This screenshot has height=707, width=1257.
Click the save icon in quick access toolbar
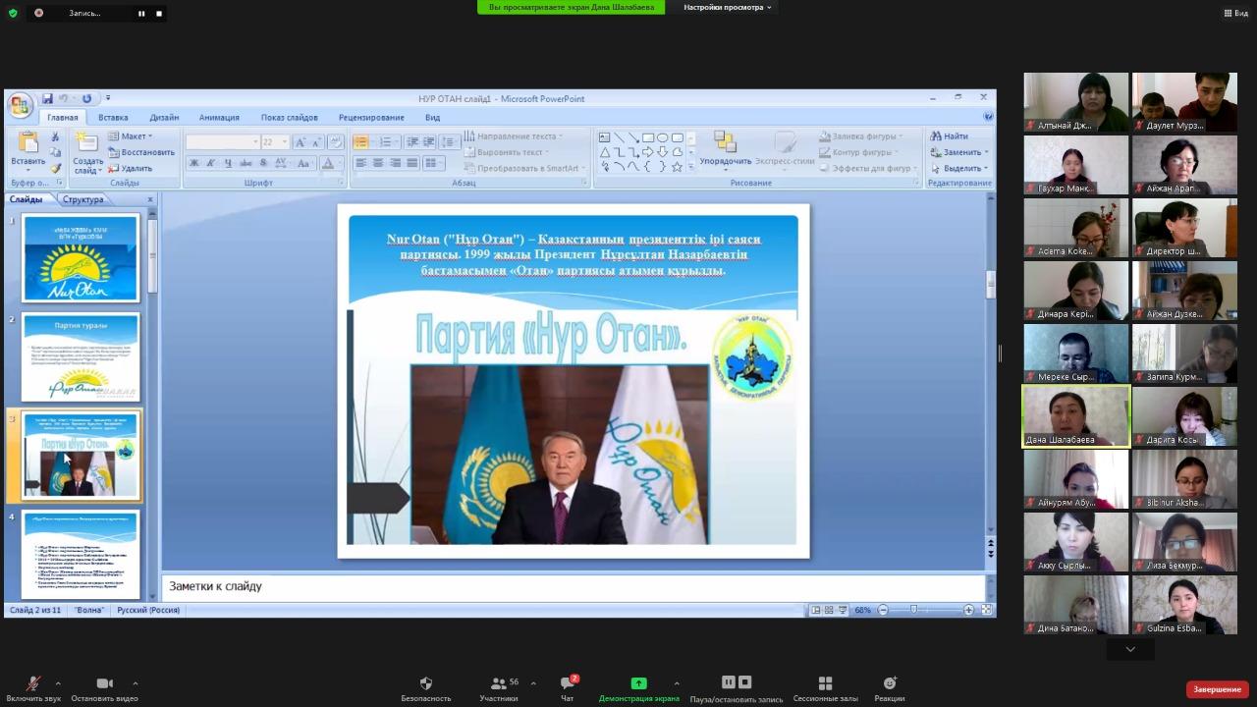[x=47, y=98]
